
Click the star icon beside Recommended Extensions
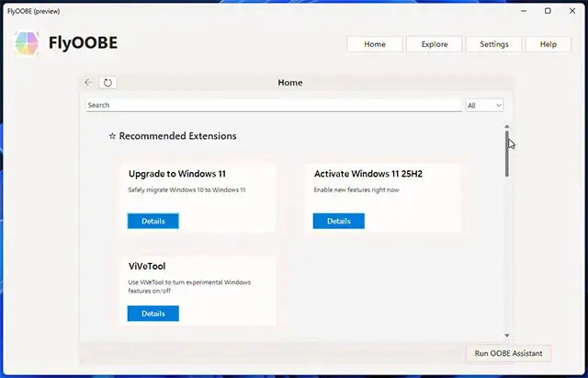coord(112,136)
